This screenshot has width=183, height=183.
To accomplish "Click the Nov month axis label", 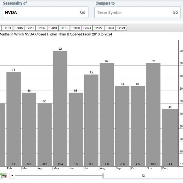I will pyautogui.click(x=149, y=168).
